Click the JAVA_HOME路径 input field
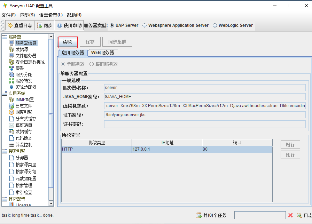The height and width of the screenshot is (224, 312). coord(205,97)
